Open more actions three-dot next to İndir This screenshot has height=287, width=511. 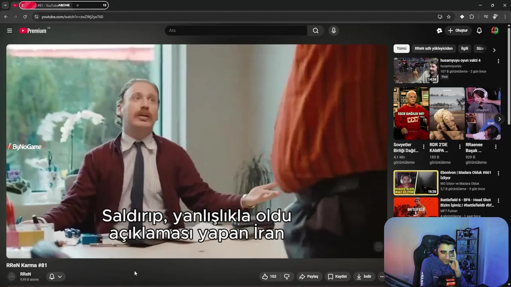(x=382, y=276)
